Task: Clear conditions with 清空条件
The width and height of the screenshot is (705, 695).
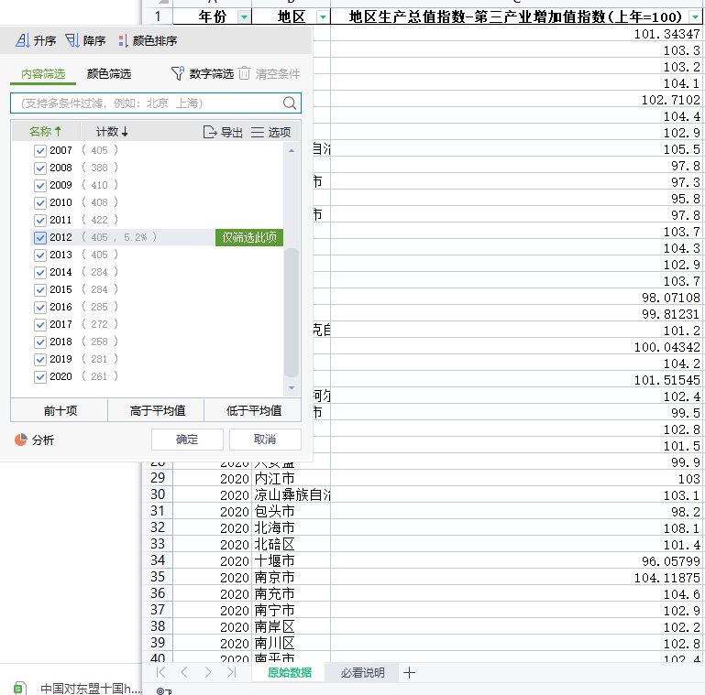Action: [x=269, y=73]
